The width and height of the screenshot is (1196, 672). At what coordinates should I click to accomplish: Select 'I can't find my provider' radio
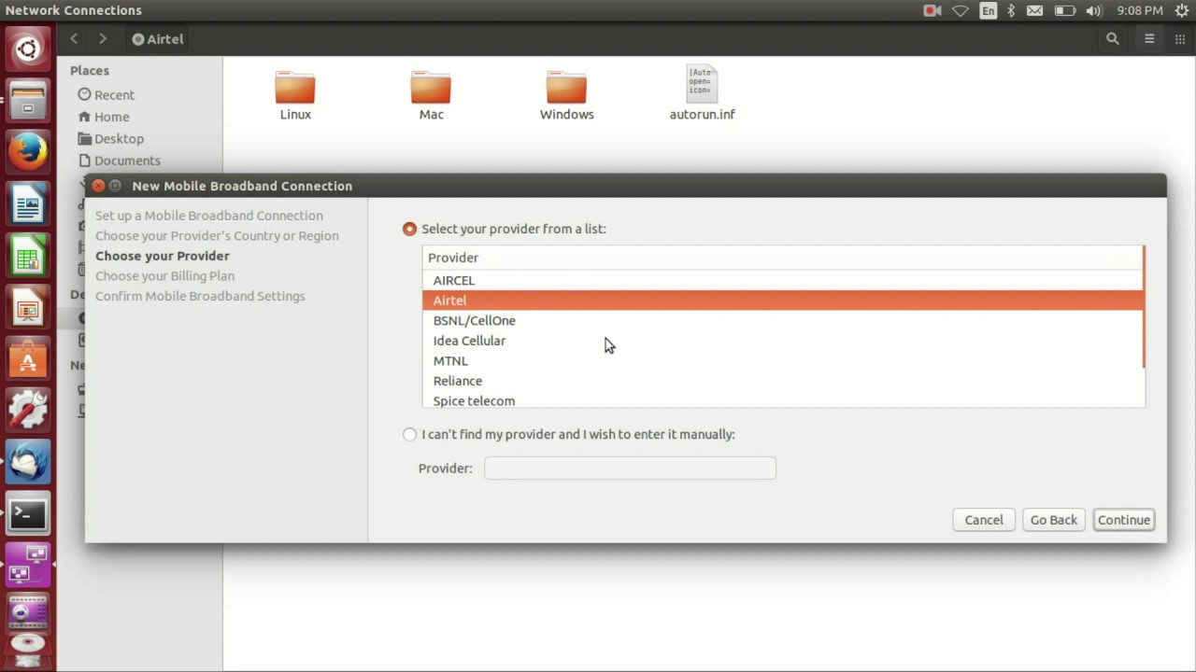point(409,434)
